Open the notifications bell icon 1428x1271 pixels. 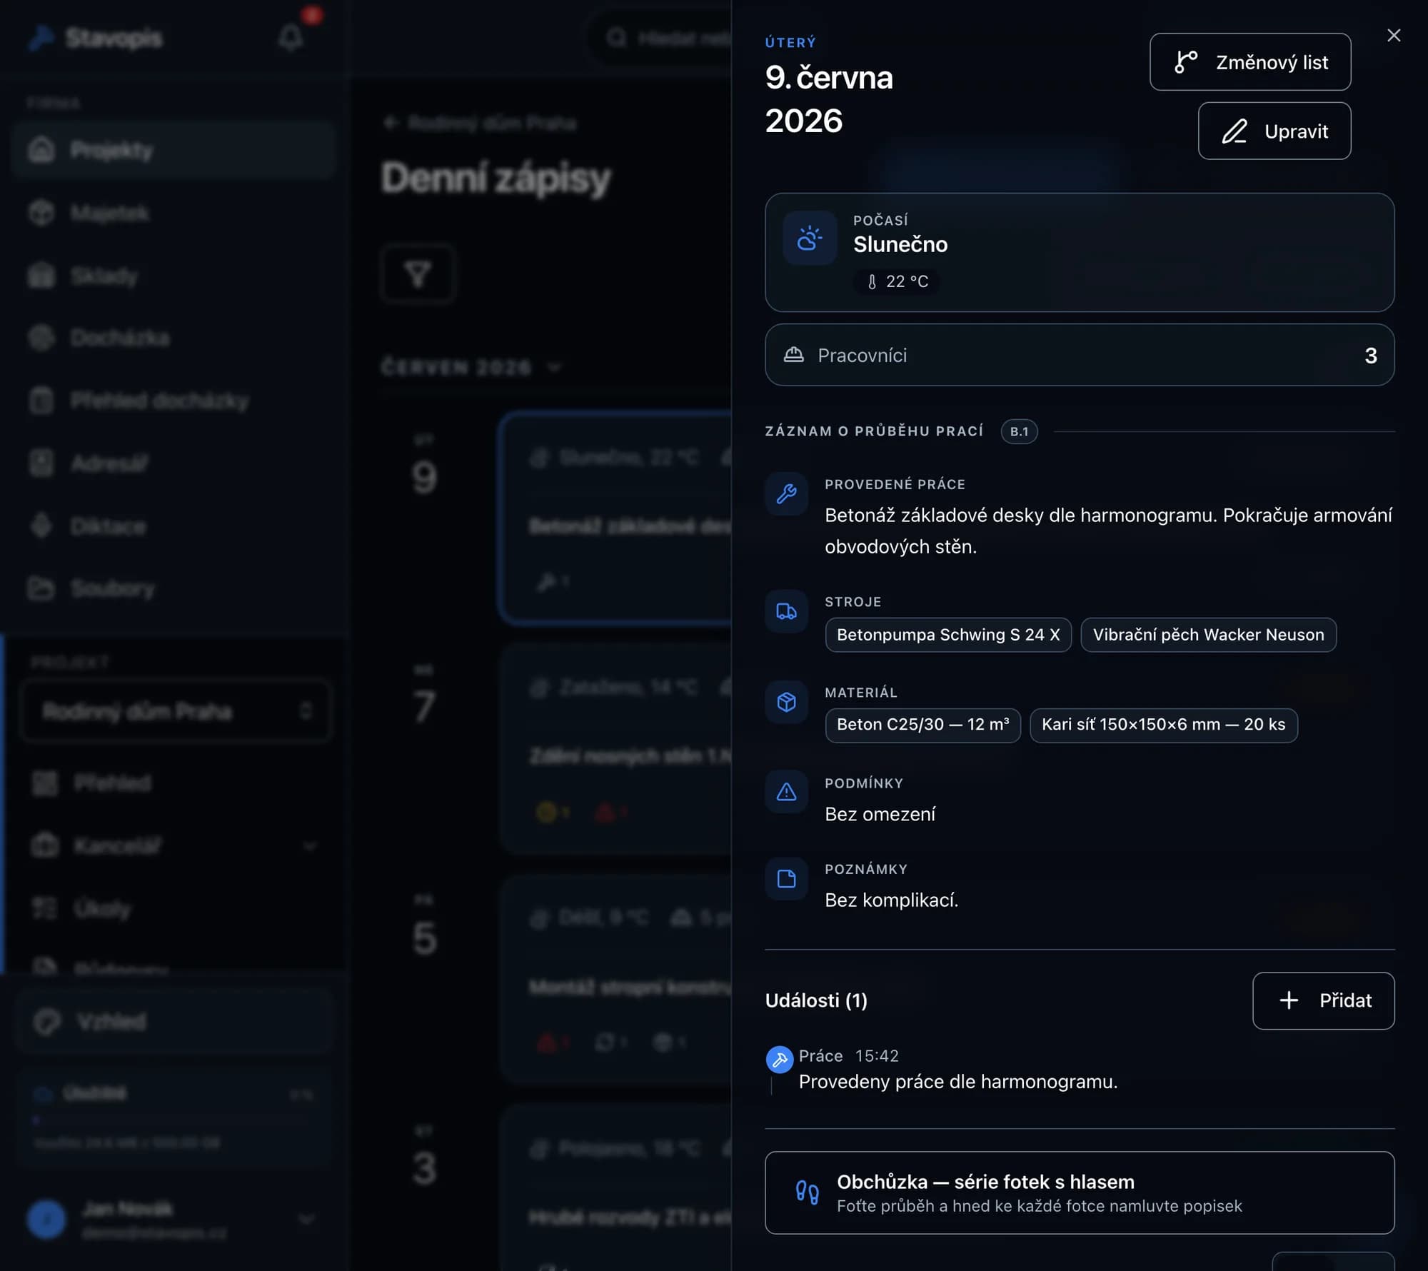pyautogui.click(x=290, y=37)
